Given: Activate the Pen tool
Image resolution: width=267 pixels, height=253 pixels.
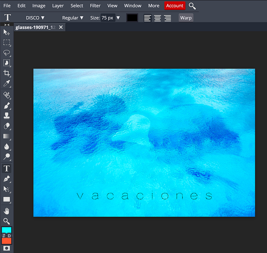Looking at the screenshot, I should 7,179.
